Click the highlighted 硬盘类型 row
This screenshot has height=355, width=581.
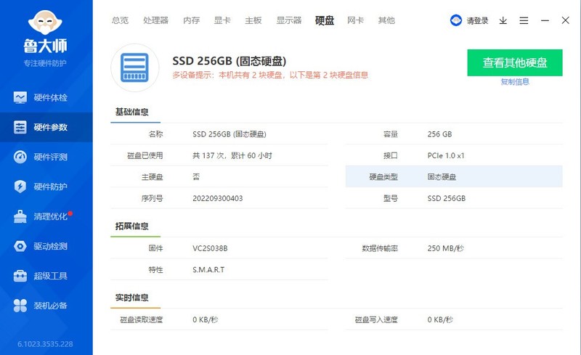point(454,176)
